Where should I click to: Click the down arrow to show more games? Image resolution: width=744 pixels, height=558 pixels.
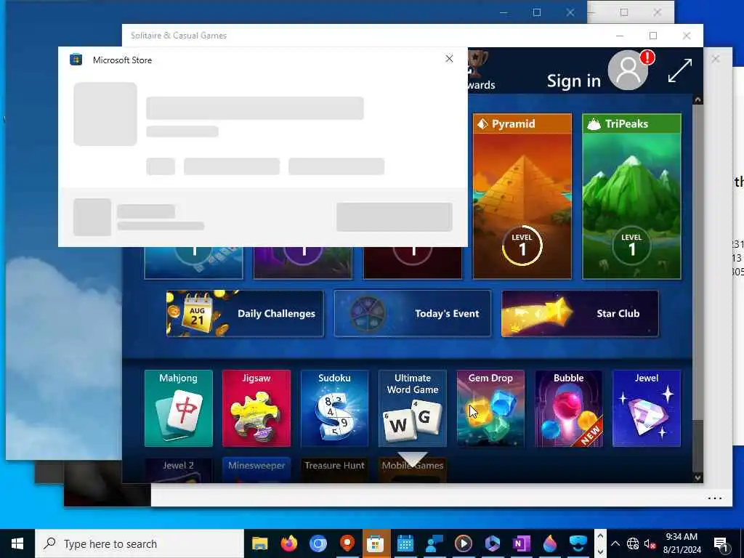[413, 459]
